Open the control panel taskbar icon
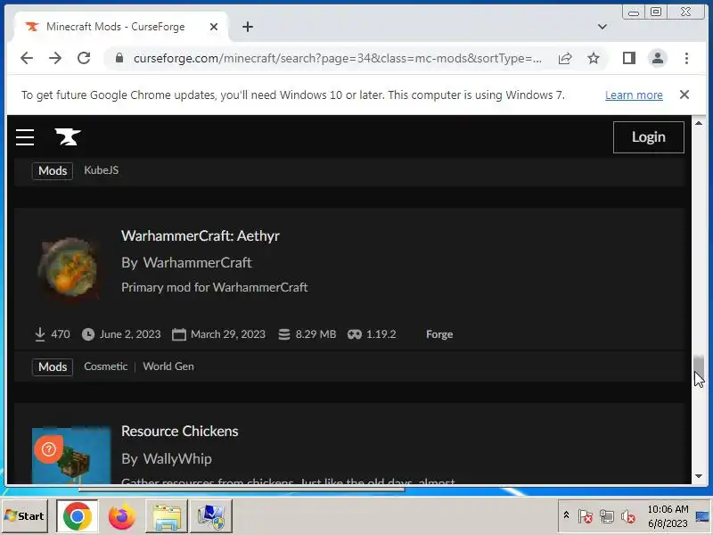 click(x=211, y=516)
